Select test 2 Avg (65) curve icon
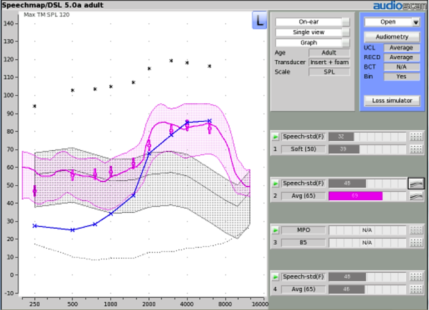This screenshot has width=429, height=310. 416,196
